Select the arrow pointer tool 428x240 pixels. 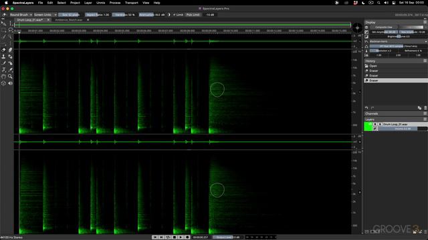3,23
